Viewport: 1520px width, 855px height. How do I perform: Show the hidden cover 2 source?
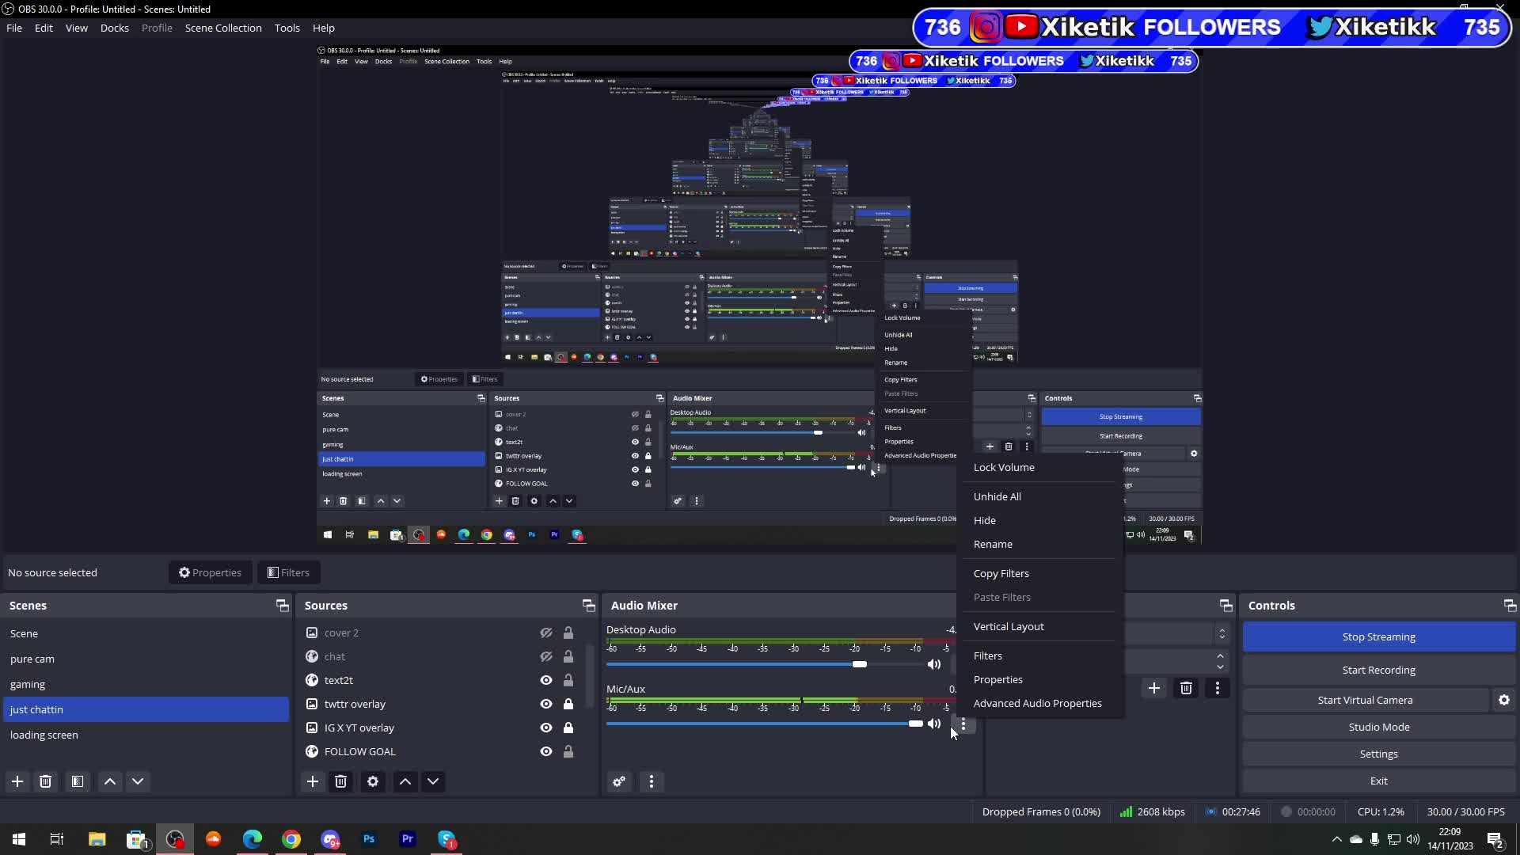click(546, 633)
